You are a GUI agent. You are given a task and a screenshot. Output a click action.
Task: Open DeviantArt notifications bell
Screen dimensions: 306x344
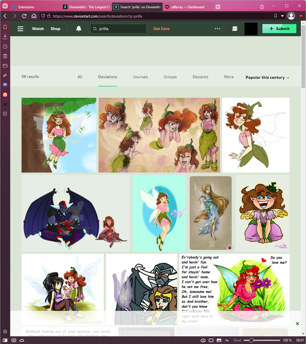coord(79,29)
